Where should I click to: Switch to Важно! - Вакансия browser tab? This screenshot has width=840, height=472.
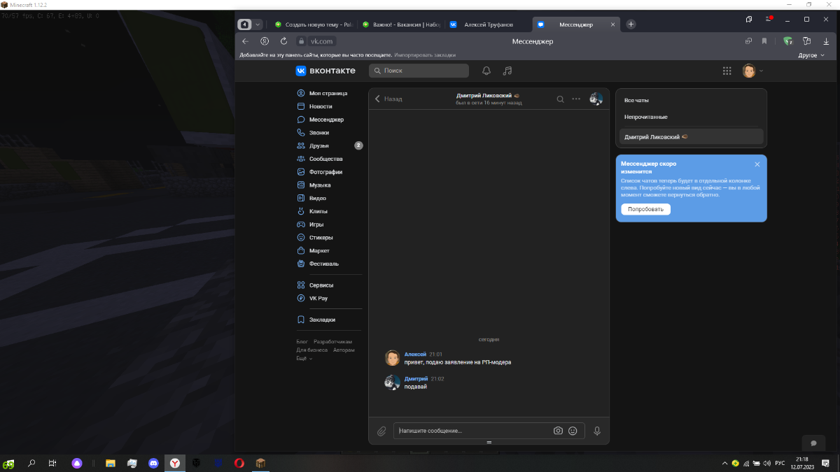coord(401,24)
